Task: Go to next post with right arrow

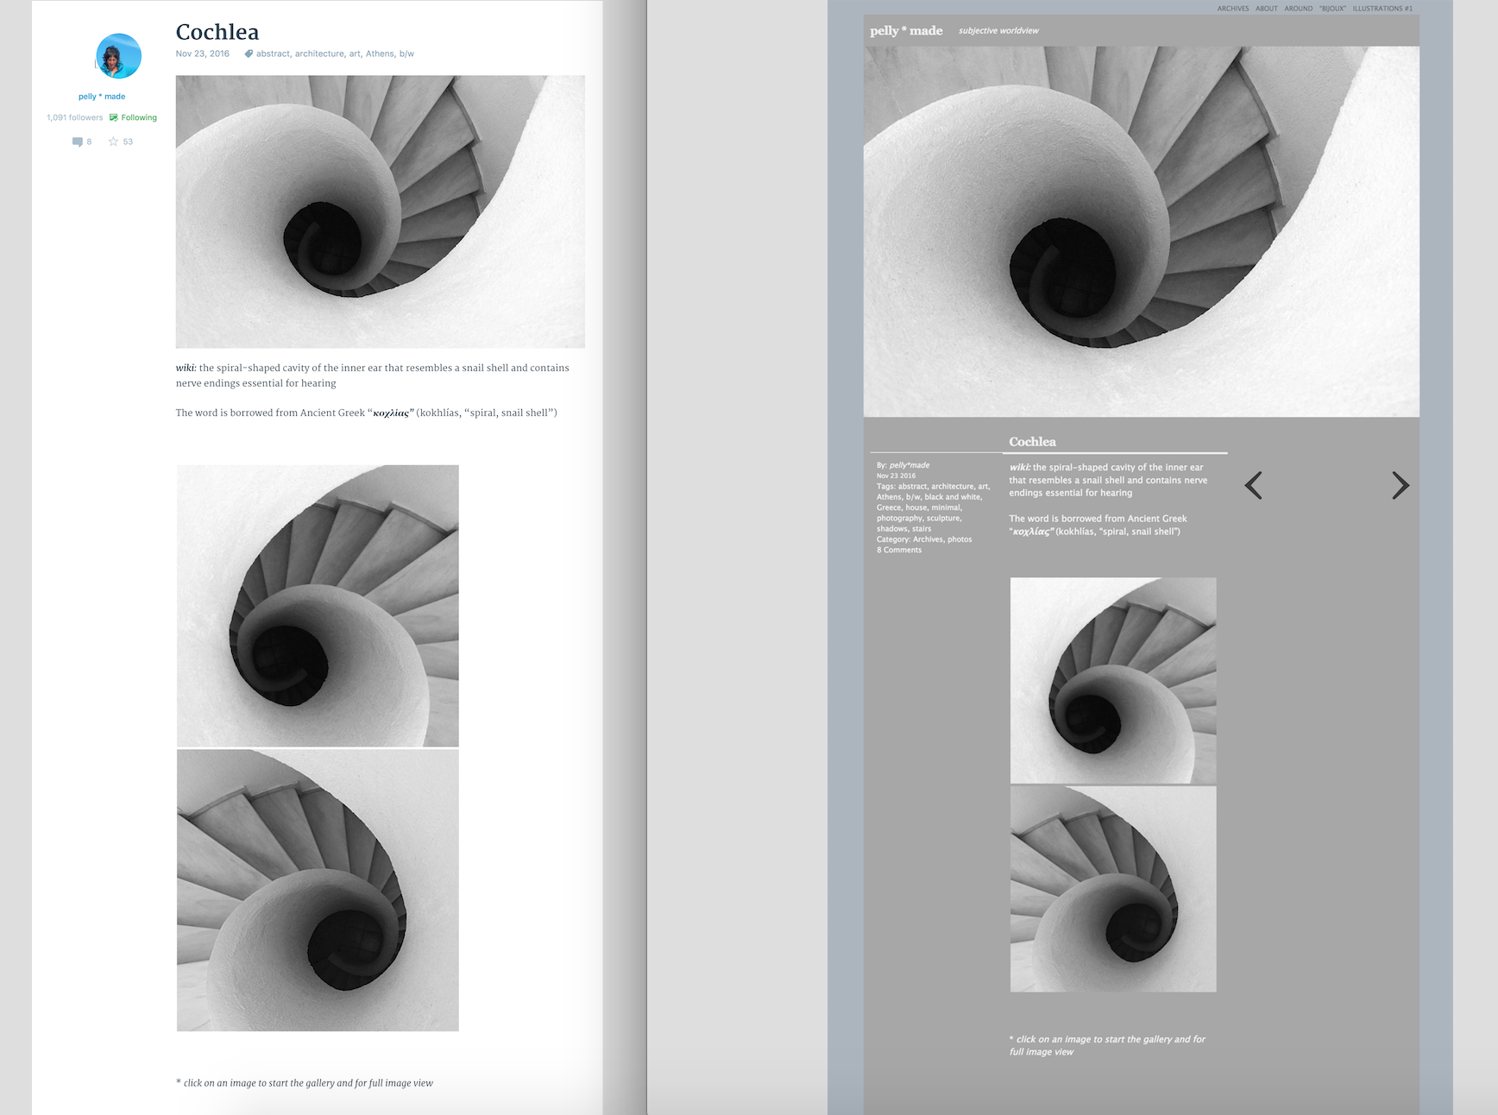Action: [x=1400, y=486]
